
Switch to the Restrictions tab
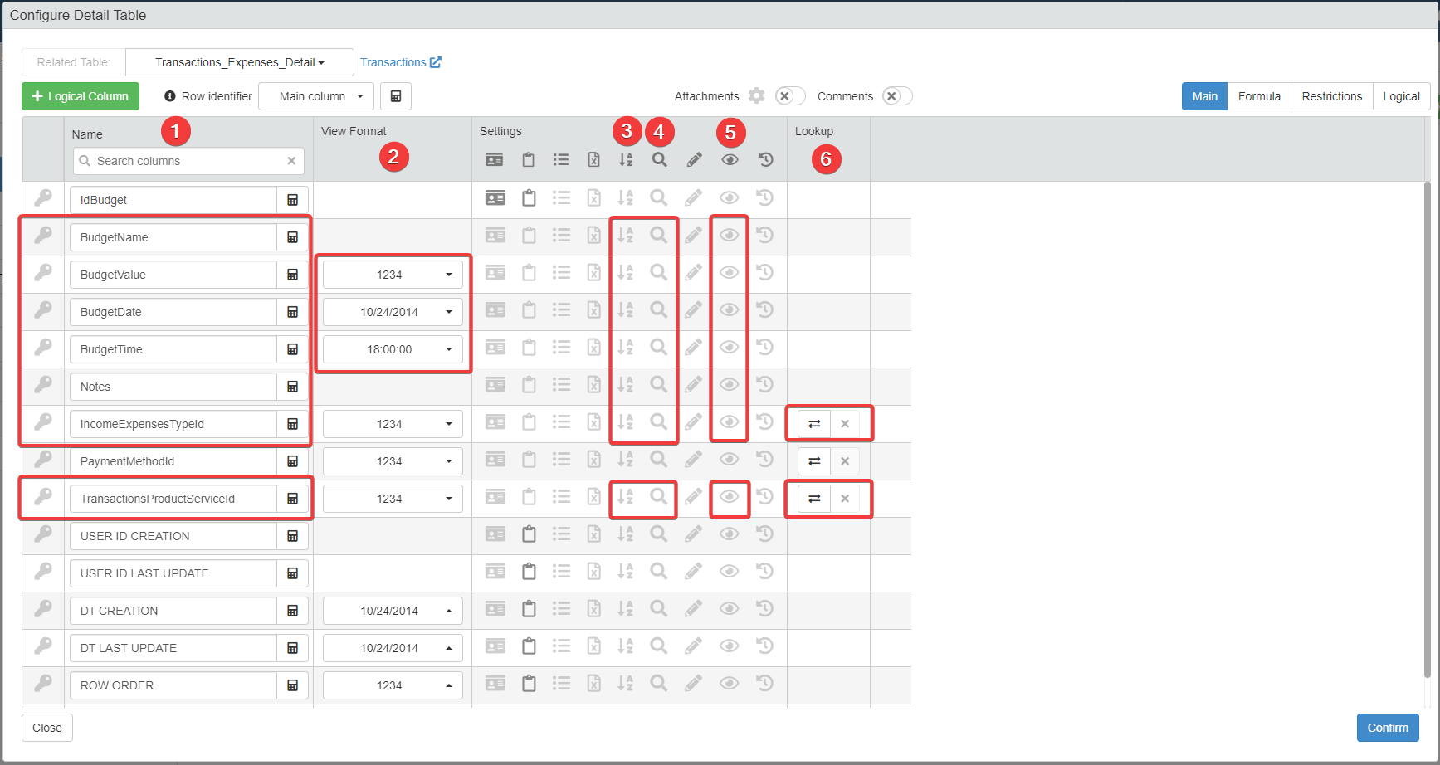coord(1331,96)
